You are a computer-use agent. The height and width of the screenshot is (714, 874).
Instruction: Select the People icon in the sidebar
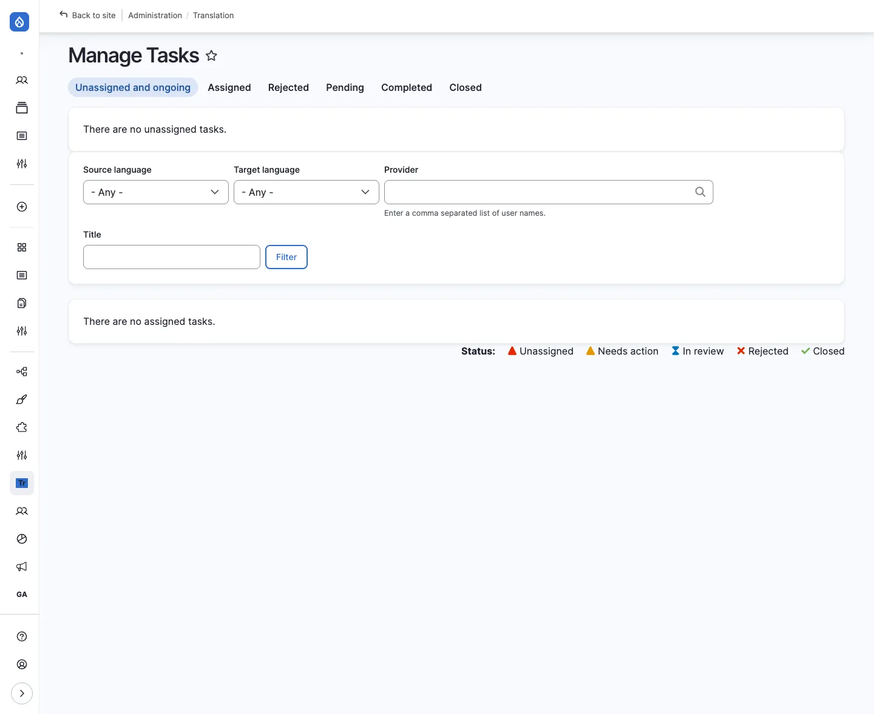(x=21, y=81)
